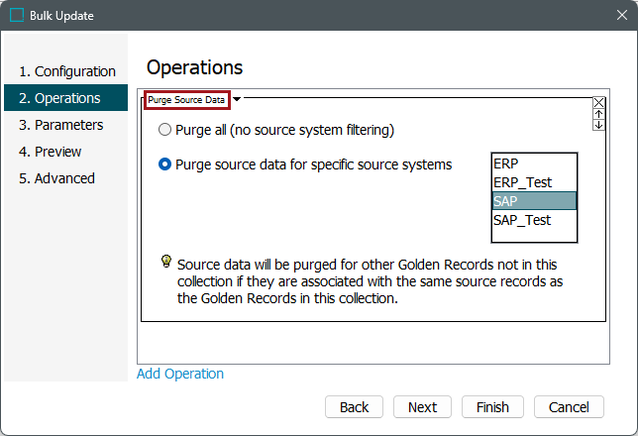Choose purge for specific source systems option

click(x=164, y=164)
